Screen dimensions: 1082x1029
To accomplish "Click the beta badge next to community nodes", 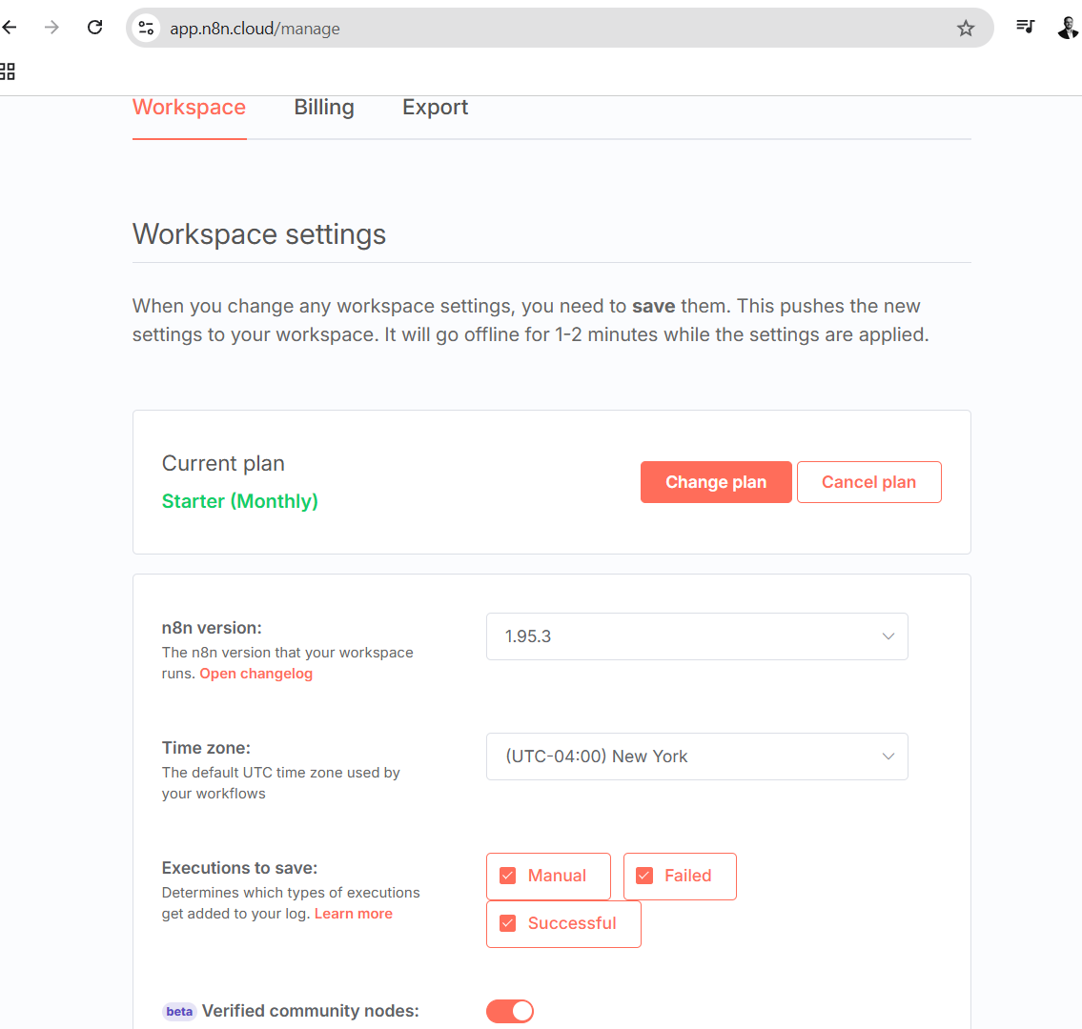I will click(x=179, y=1012).
